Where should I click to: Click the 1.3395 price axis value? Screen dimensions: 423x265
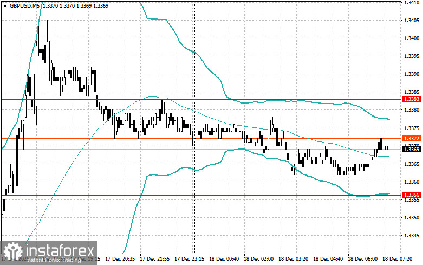tap(412, 56)
